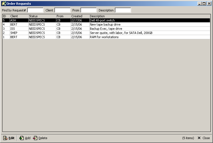The width and height of the screenshot is (213, 143).
Task: Click the Edit icon in bottom toolbar
Action: (x=5, y=138)
